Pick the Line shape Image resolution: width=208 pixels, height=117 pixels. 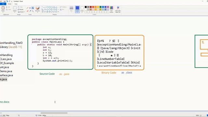pos(43,7)
